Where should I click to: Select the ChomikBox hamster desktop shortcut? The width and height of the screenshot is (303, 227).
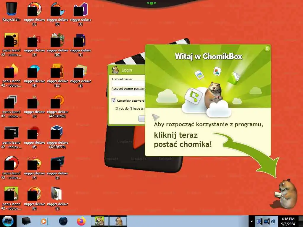click(12, 198)
